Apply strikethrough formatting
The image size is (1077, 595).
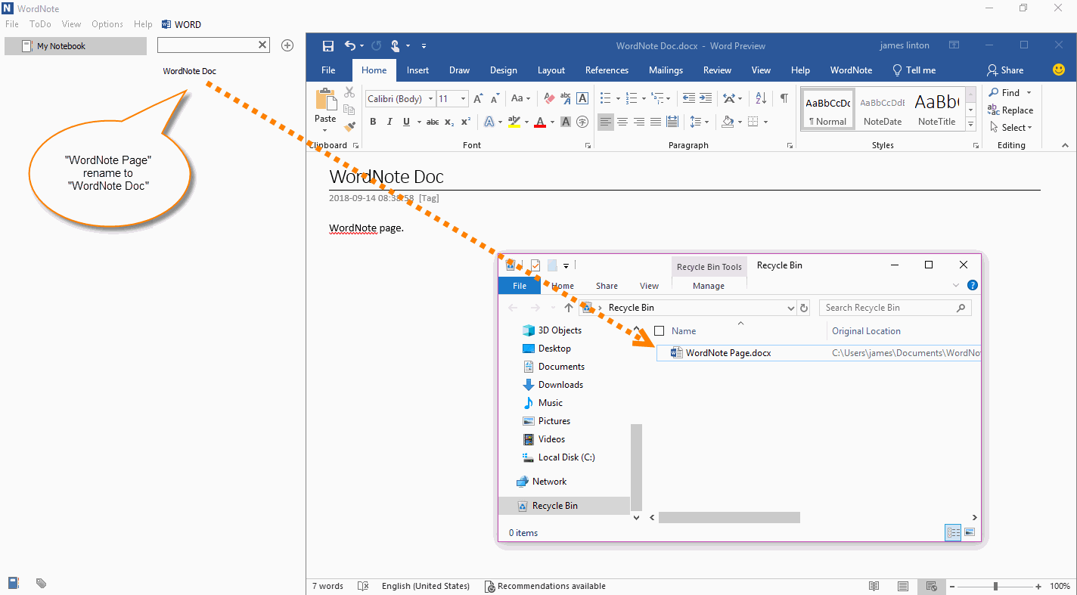click(x=433, y=122)
